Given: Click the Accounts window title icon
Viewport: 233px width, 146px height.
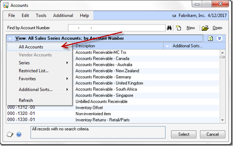Looking at the screenshot, I should click(x=6, y=5).
